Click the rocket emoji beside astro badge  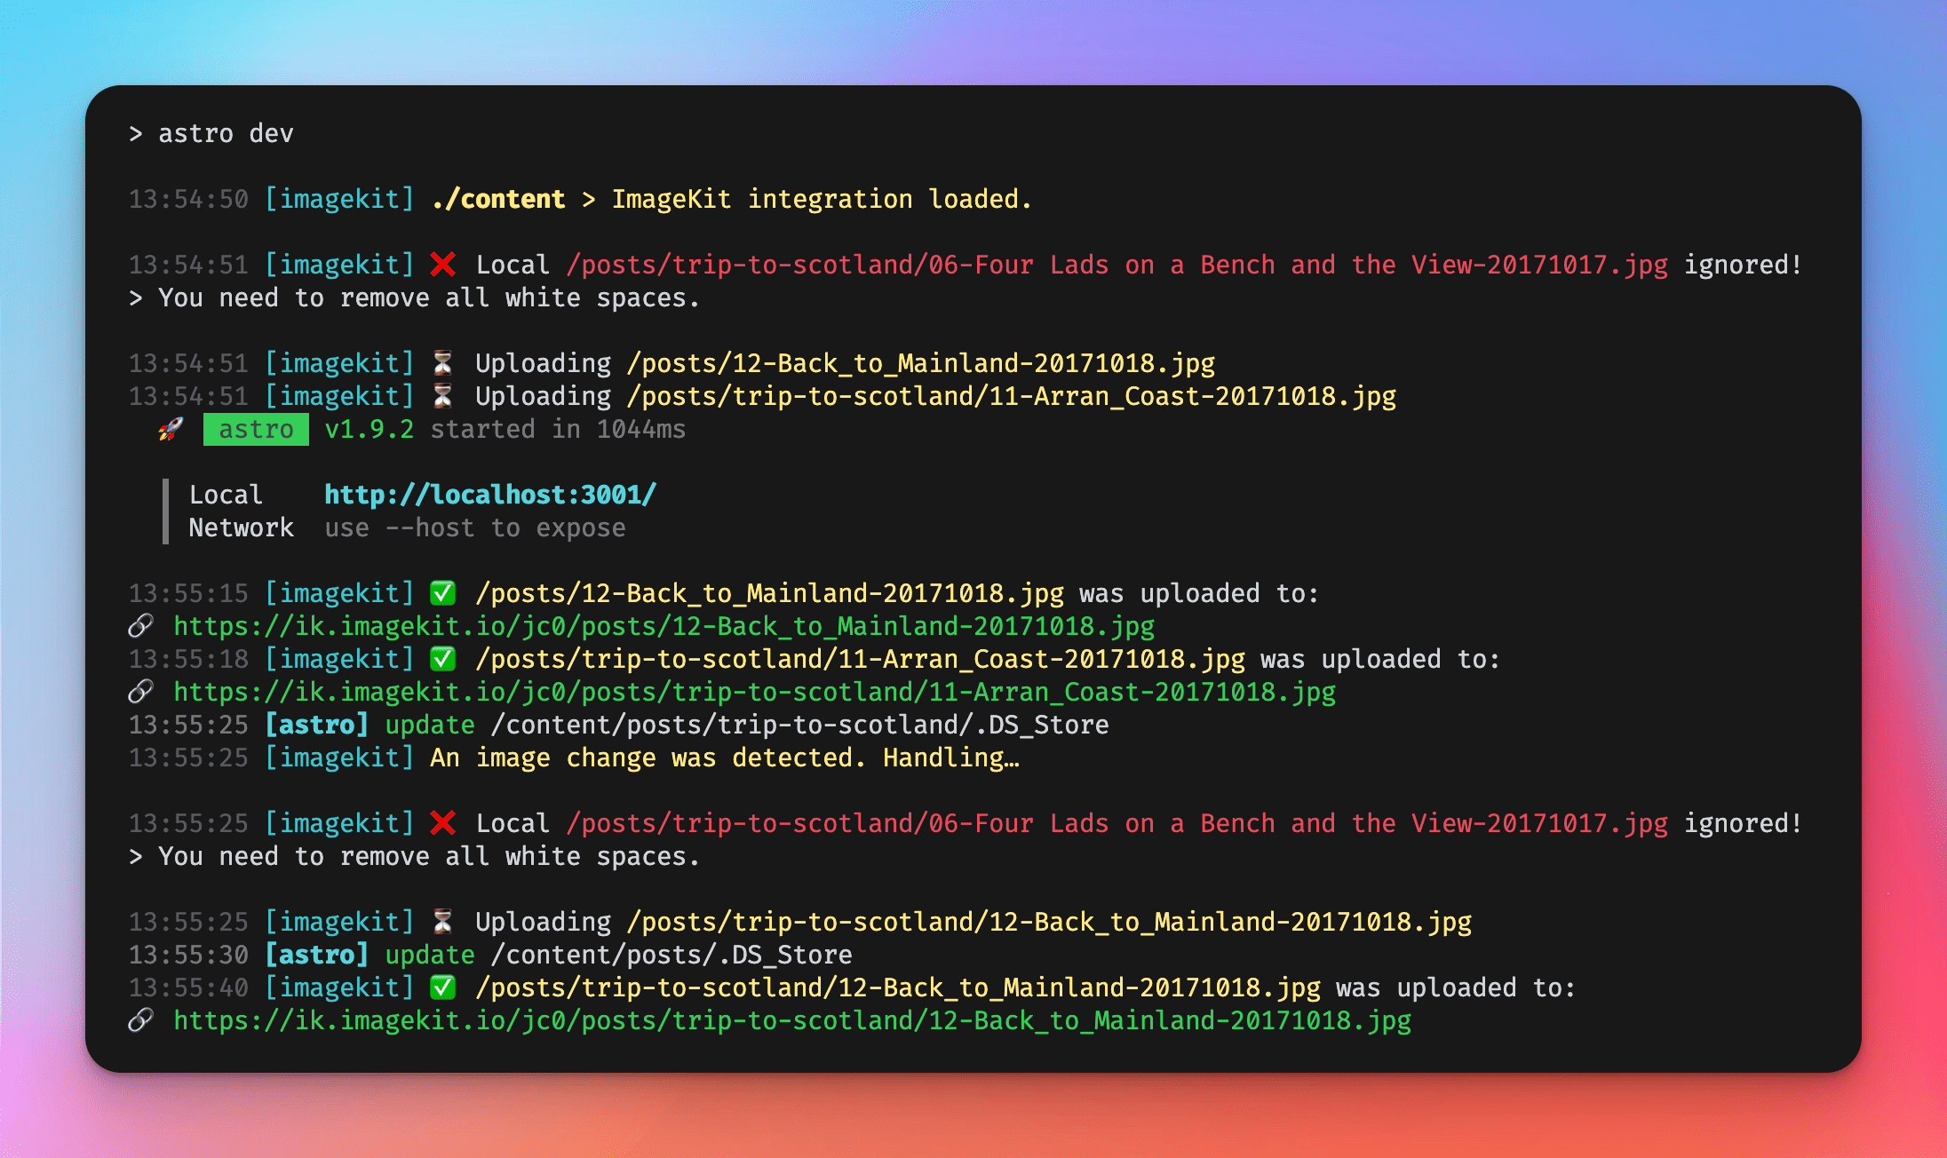(x=171, y=429)
